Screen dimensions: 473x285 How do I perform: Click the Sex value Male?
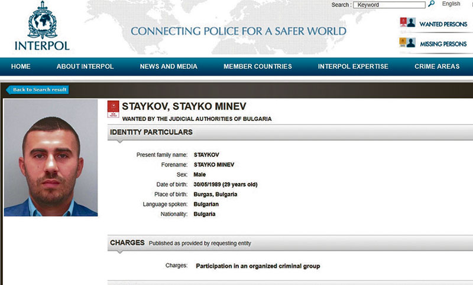coord(200,175)
